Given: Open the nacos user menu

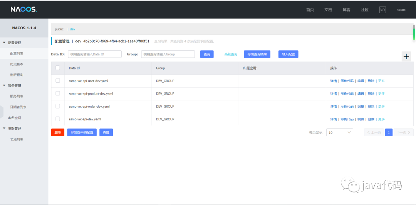Looking at the screenshot, I should (401, 10).
